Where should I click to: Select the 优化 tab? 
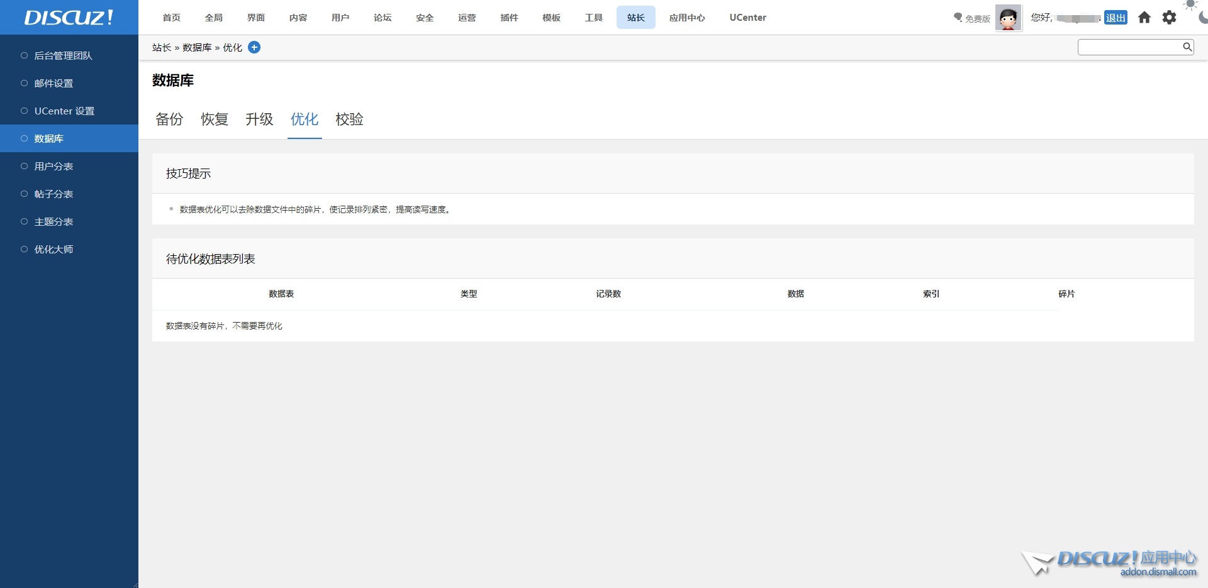(x=305, y=119)
